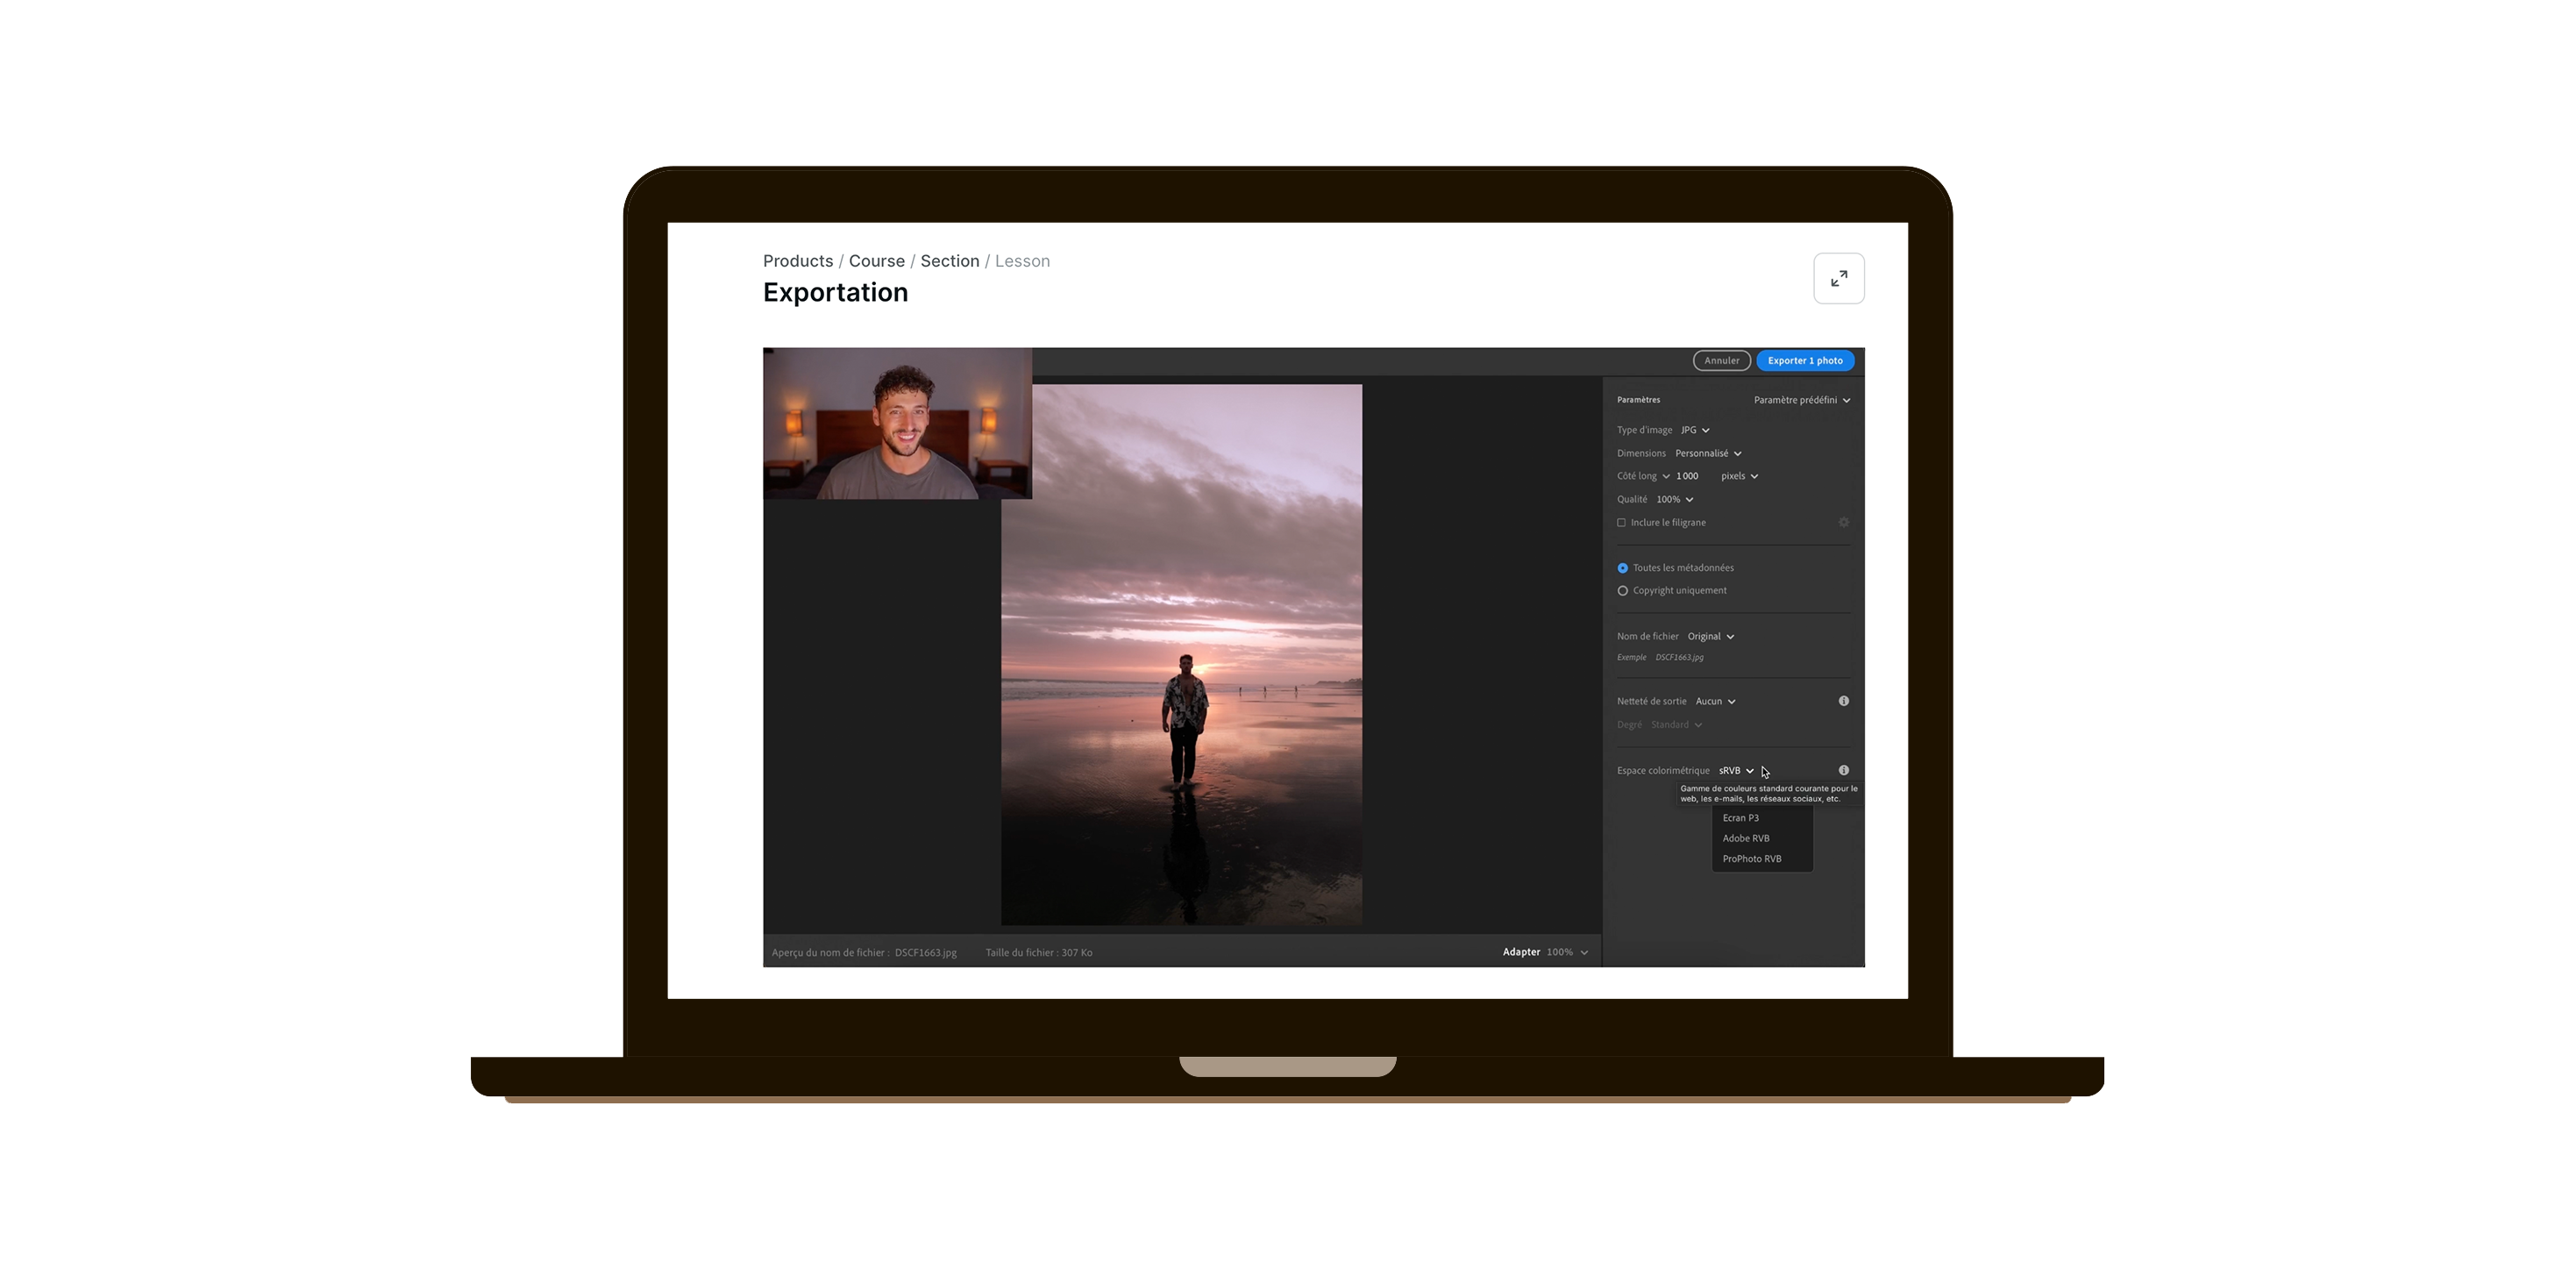Screen dimensions: 2576x1270
Task: Choose ProPhoto RVB menu option
Action: click(x=1751, y=859)
